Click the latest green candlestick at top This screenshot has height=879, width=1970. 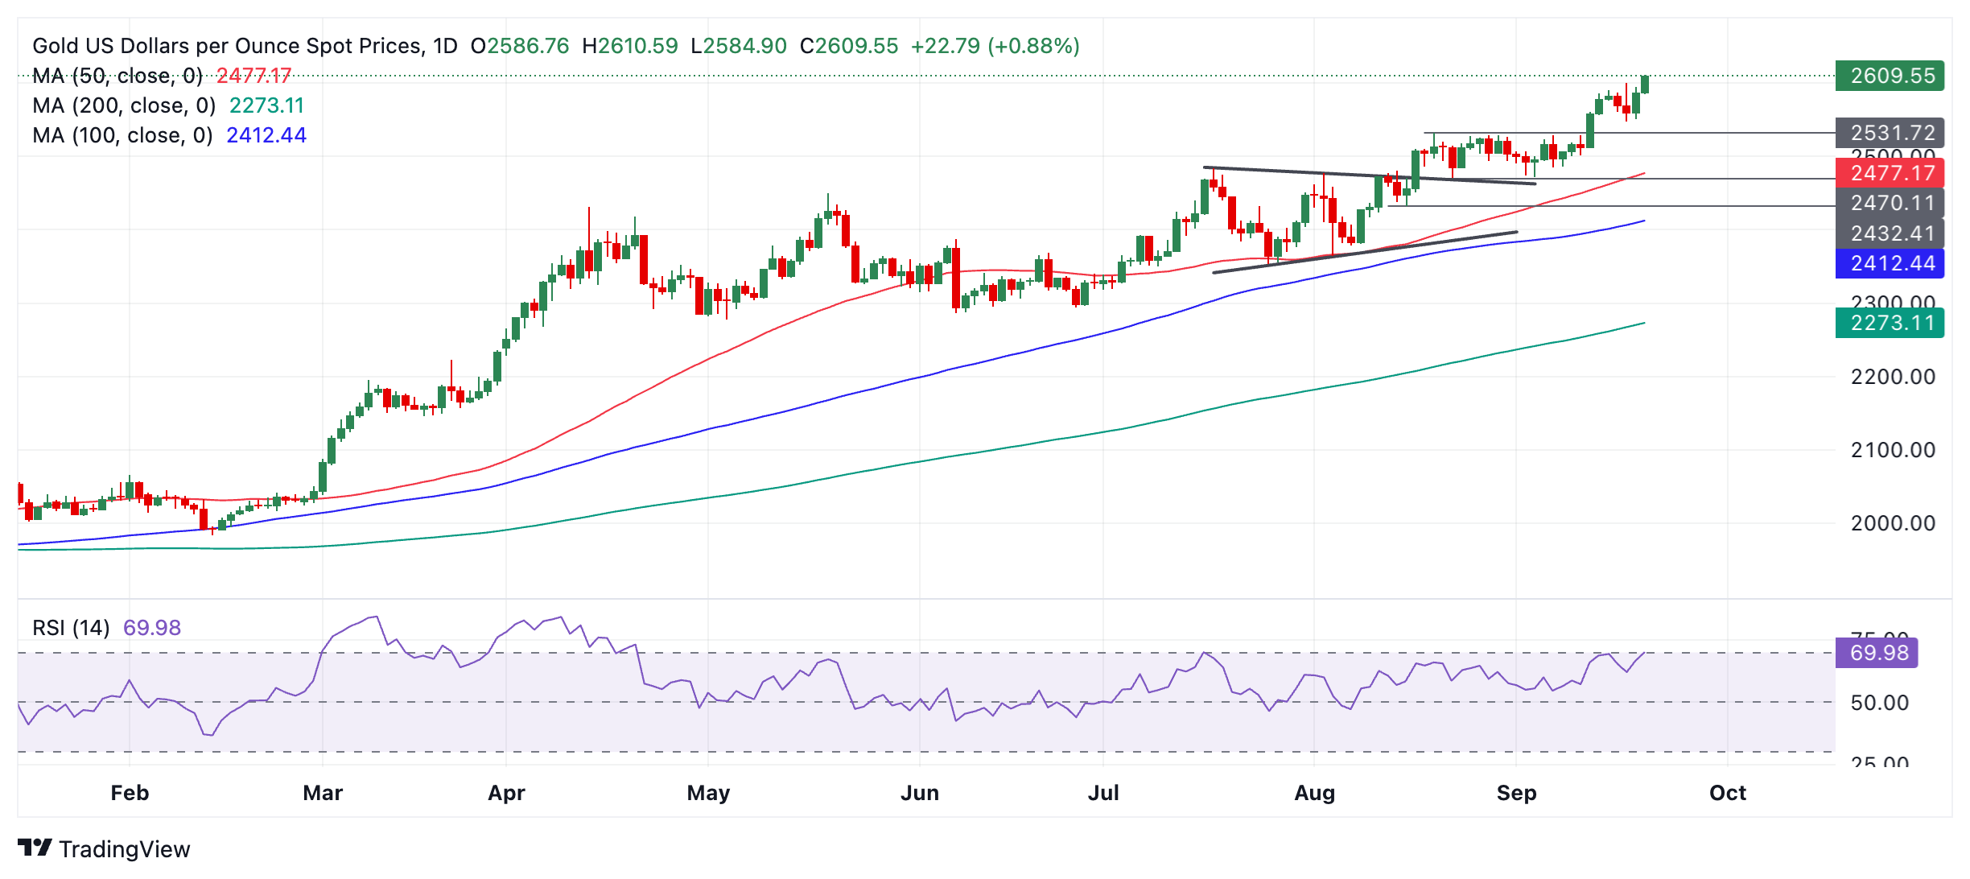pyautogui.click(x=1645, y=85)
